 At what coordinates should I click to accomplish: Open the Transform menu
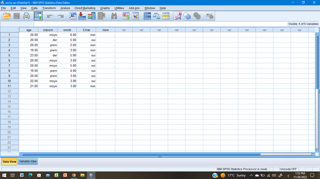49,8
